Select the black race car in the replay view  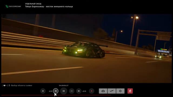pyautogui.click(x=84, y=50)
